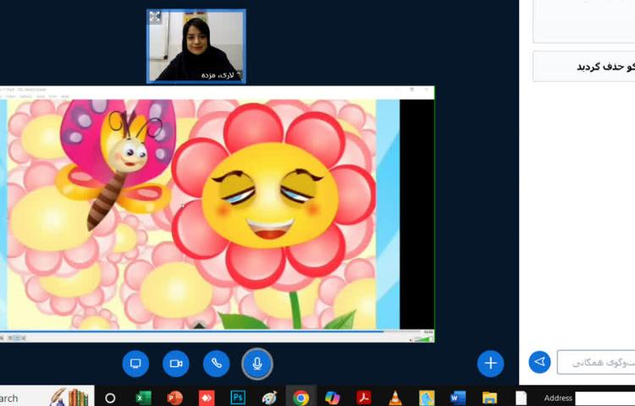Mute the microphone
Screen dimensions: 635x406
click(x=257, y=364)
